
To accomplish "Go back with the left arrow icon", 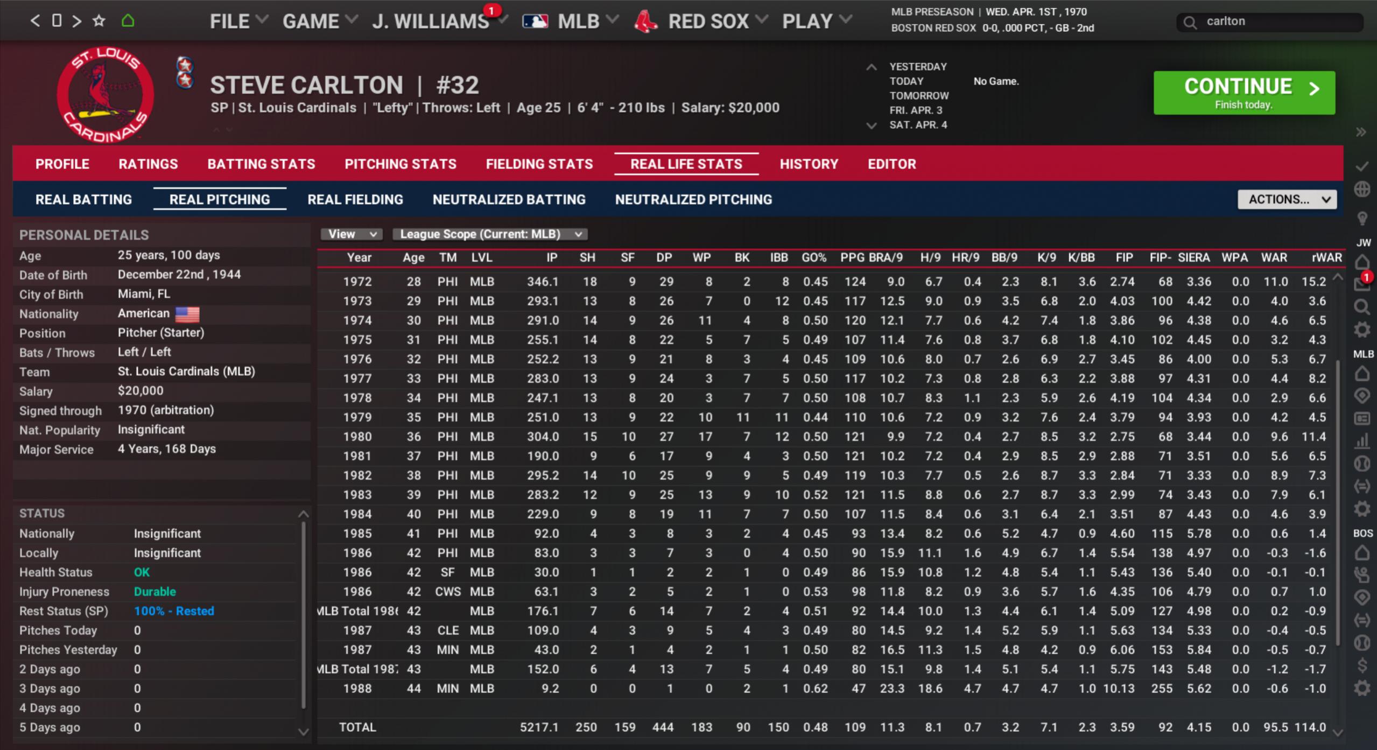I will (35, 21).
